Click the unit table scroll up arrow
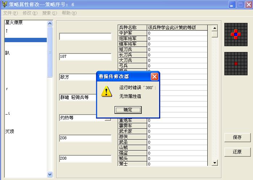253x180 pixels. [215, 28]
